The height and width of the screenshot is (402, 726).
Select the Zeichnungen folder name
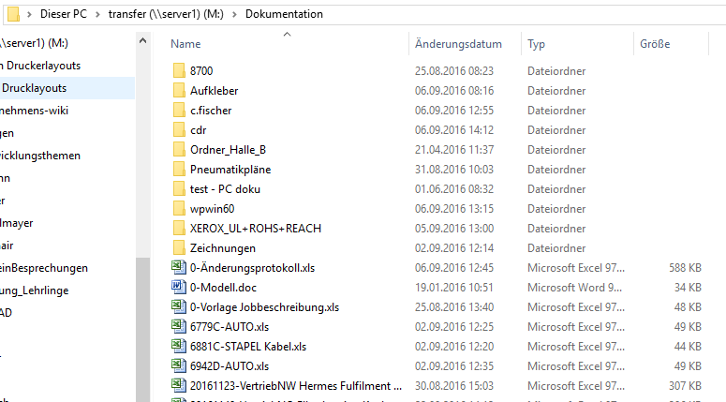coord(223,248)
